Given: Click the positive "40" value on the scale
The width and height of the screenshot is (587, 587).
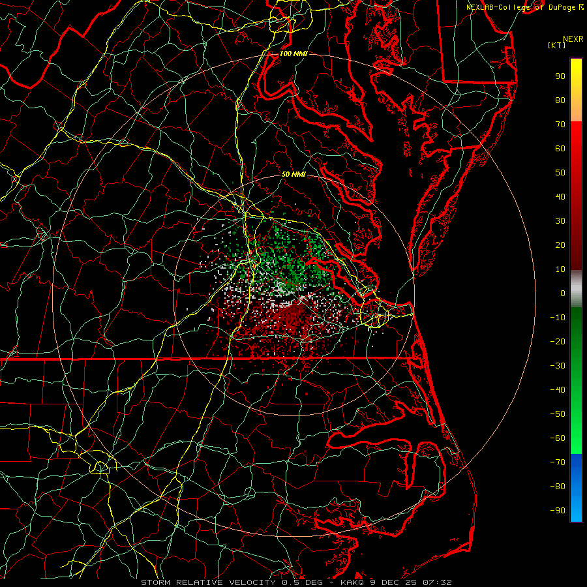Looking at the screenshot, I should [x=560, y=197].
